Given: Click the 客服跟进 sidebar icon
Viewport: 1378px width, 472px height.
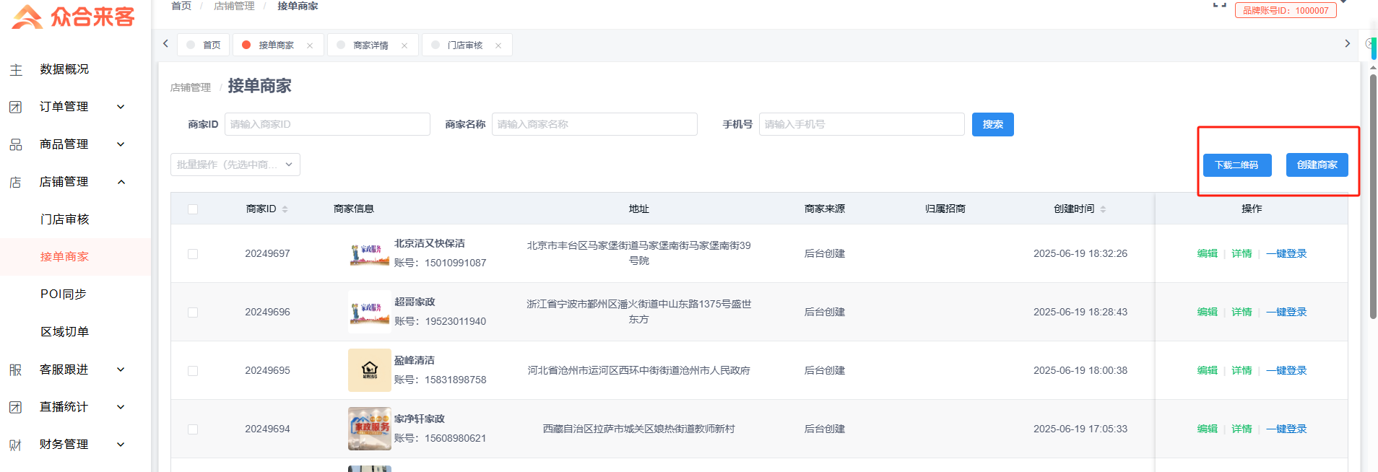Looking at the screenshot, I should click(x=15, y=370).
